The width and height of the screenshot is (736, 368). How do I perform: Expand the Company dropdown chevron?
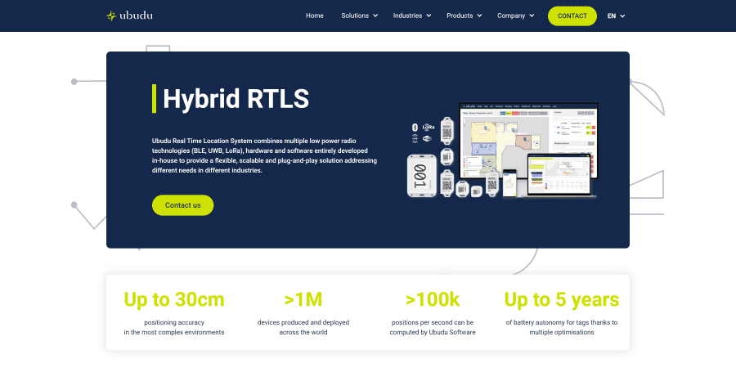tap(532, 16)
